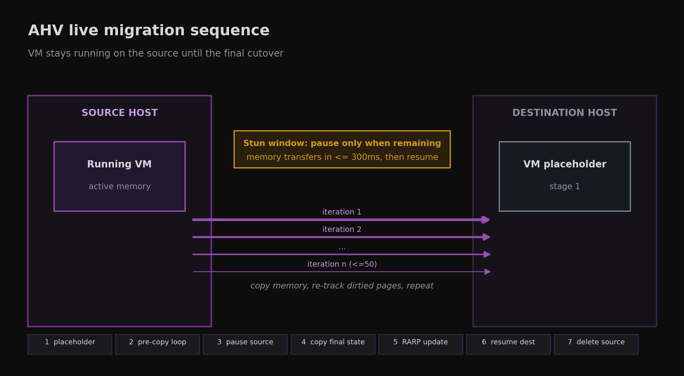
Task: Click the 'stage 1' text
Action: coord(565,186)
